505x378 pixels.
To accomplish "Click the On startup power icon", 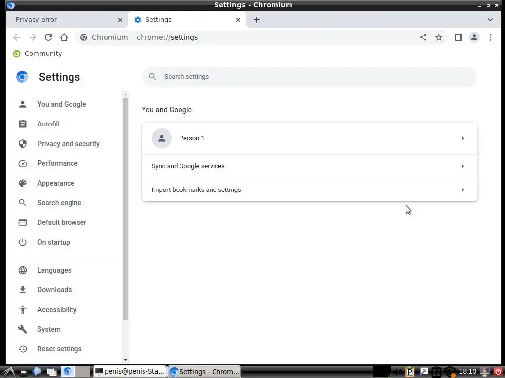I will tap(23, 242).
